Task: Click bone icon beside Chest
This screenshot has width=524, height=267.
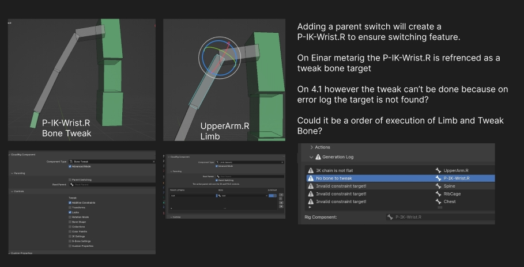Action: [x=439, y=201]
